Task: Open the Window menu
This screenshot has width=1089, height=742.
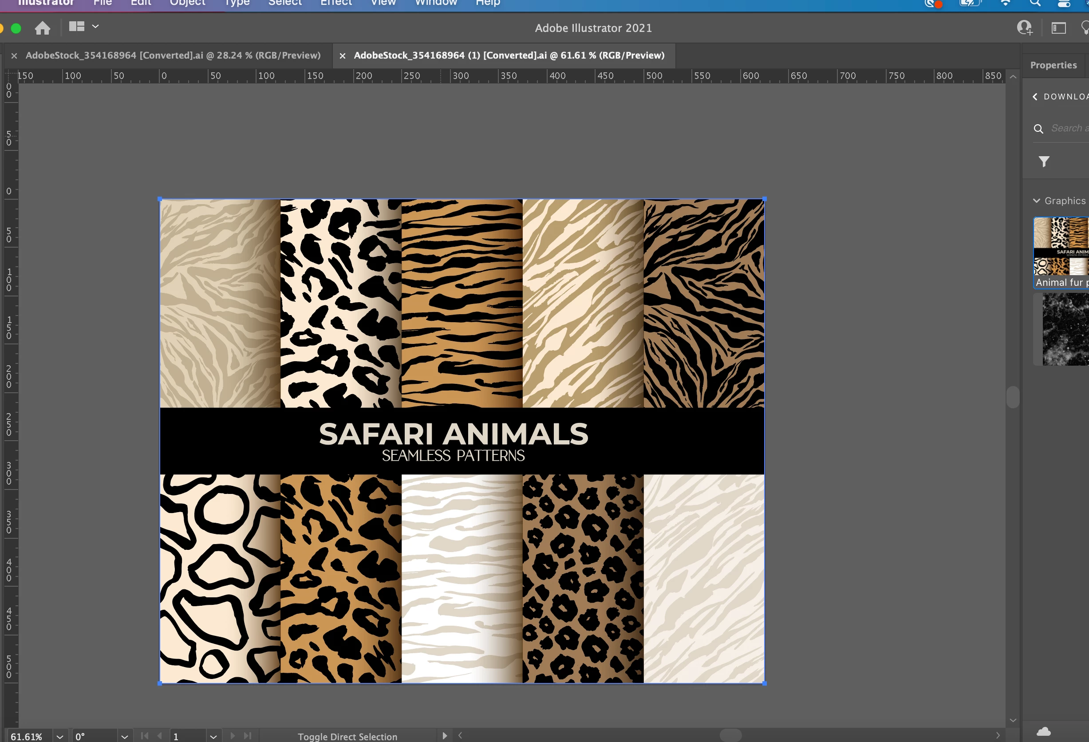Action: click(435, 3)
